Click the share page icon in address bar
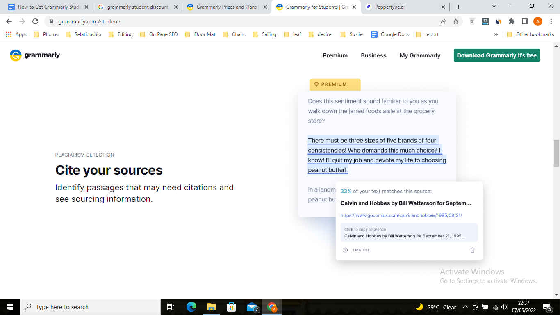Image resolution: width=560 pixels, height=315 pixels. 443,21
